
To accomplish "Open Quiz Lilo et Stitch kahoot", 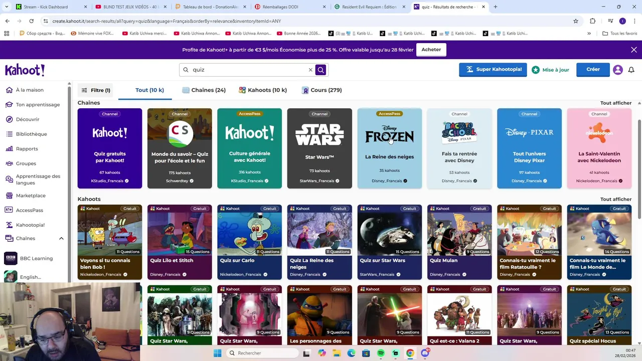I will [x=180, y=242].
